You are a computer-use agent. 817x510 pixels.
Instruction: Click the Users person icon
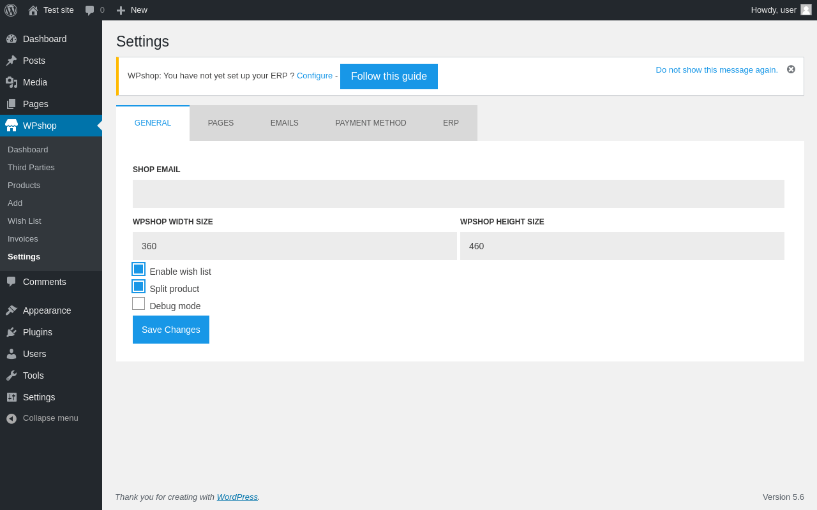tap(11, 354)
